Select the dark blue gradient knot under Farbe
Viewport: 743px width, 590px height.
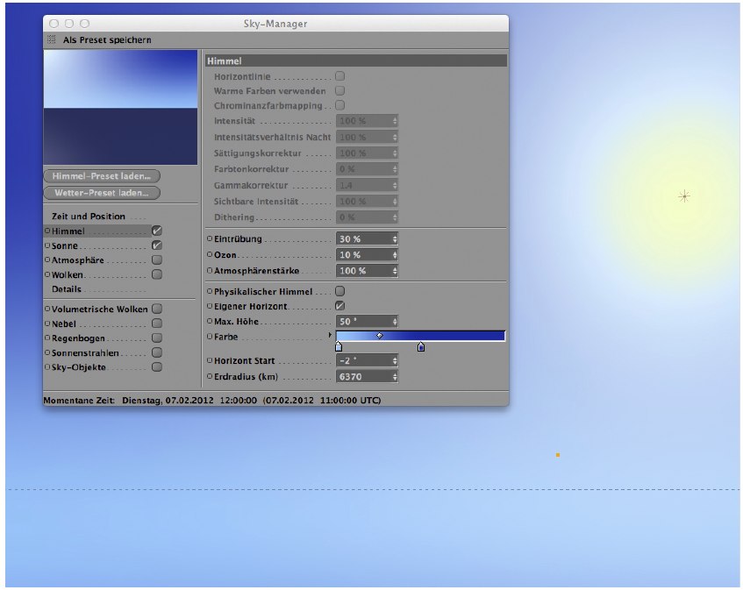[x=421, y=347]
